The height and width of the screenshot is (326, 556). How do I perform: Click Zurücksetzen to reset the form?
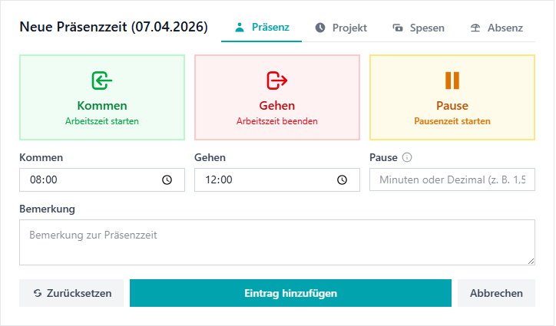71,293
